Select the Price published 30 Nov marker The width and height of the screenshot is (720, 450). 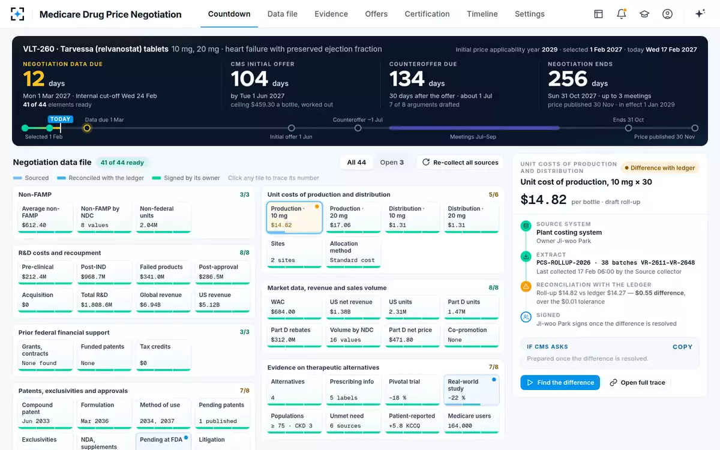[x=695, y=128]
